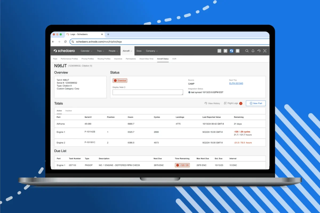The height and width of the screenshot is (213, 320).
Task: Click the Airframe row in Totals
Action: (160, 124)
